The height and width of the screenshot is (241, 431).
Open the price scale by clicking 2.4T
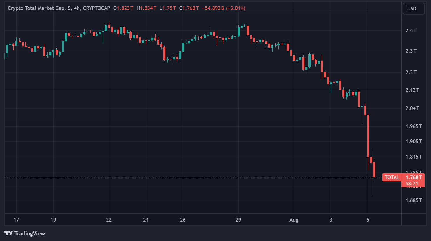410,30
